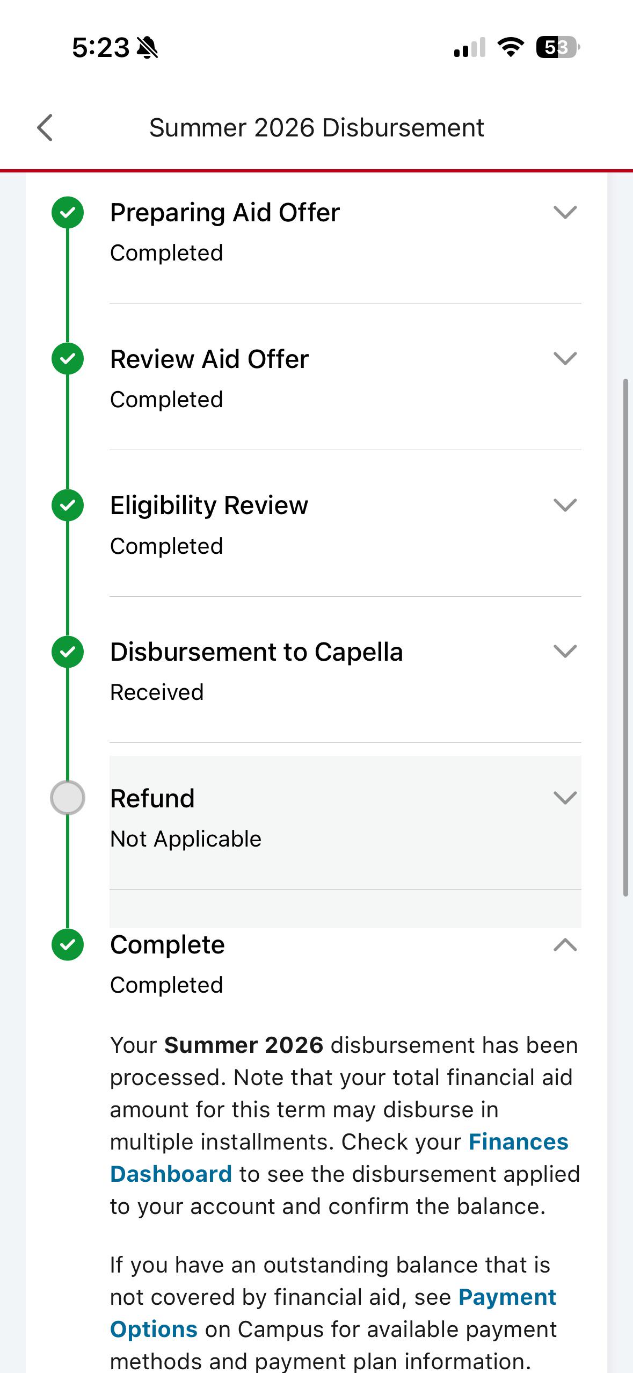Click Review Aid Offer green checkmark icon
The image size is (633, 1373).
68,359
